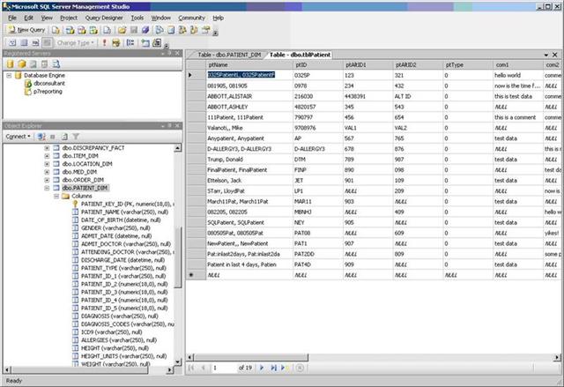Screen dimensions: 564x387
Task: Show the Registered Servers window via toolbar icon
Action: [159, 30]
